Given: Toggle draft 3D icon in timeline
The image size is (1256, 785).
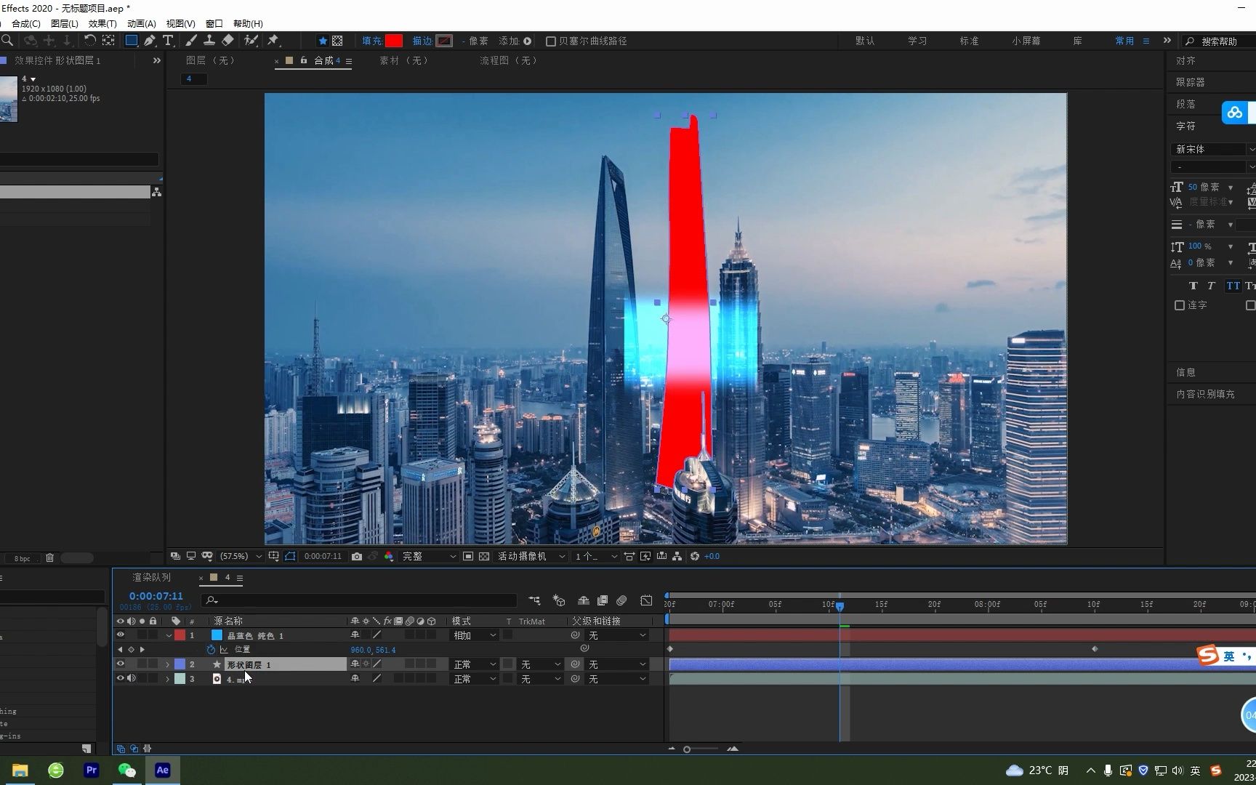Looking at the screenshot, I should pos(559,600).
